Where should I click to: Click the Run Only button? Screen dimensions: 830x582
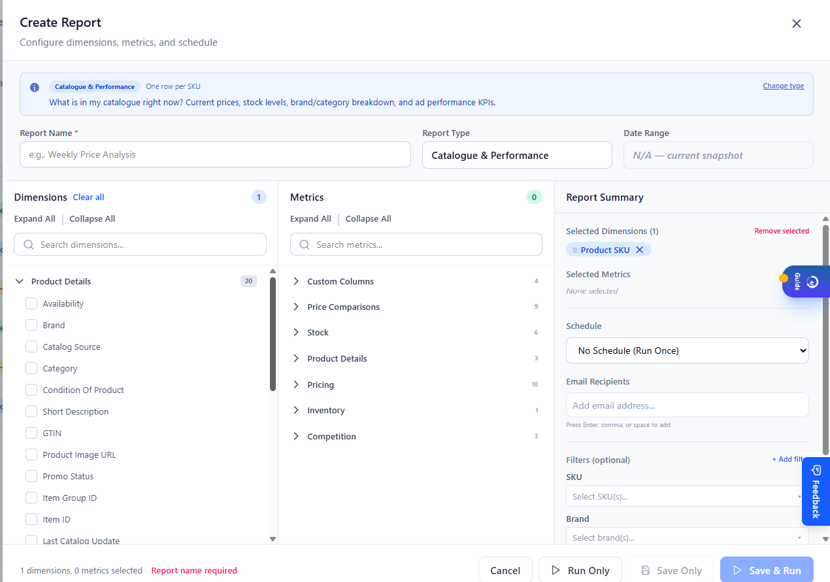(x=580, y=570)
